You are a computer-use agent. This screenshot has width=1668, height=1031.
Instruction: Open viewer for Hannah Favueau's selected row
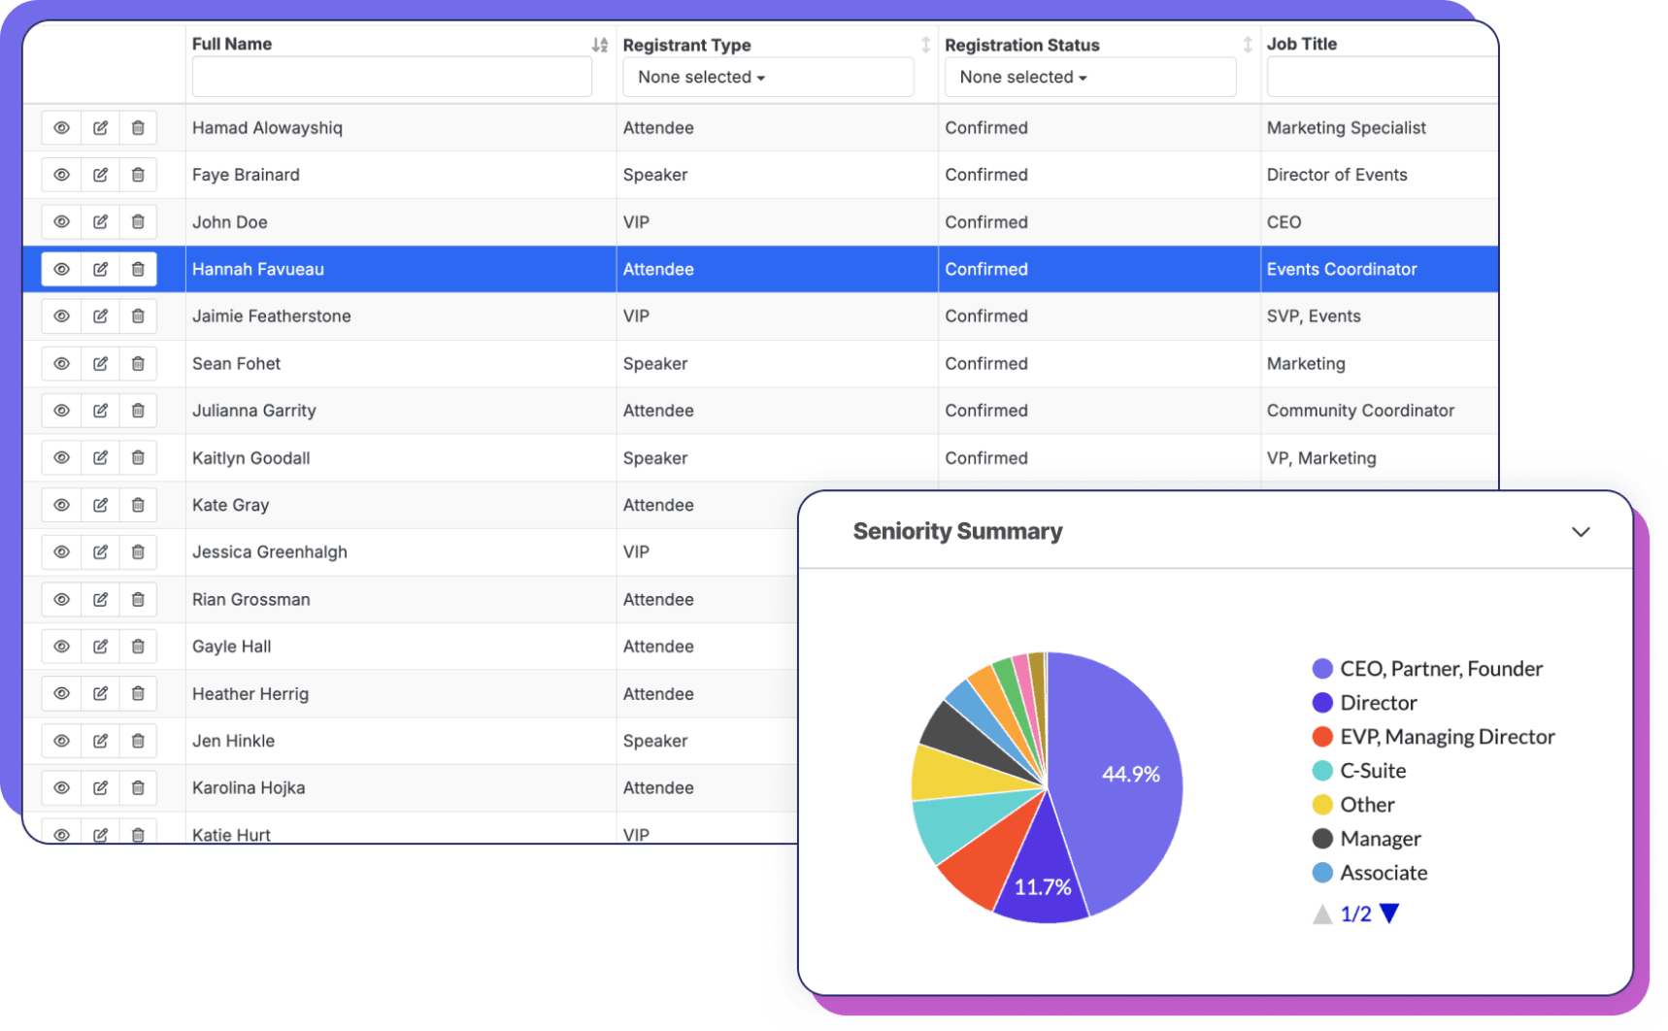pos(61,269)
